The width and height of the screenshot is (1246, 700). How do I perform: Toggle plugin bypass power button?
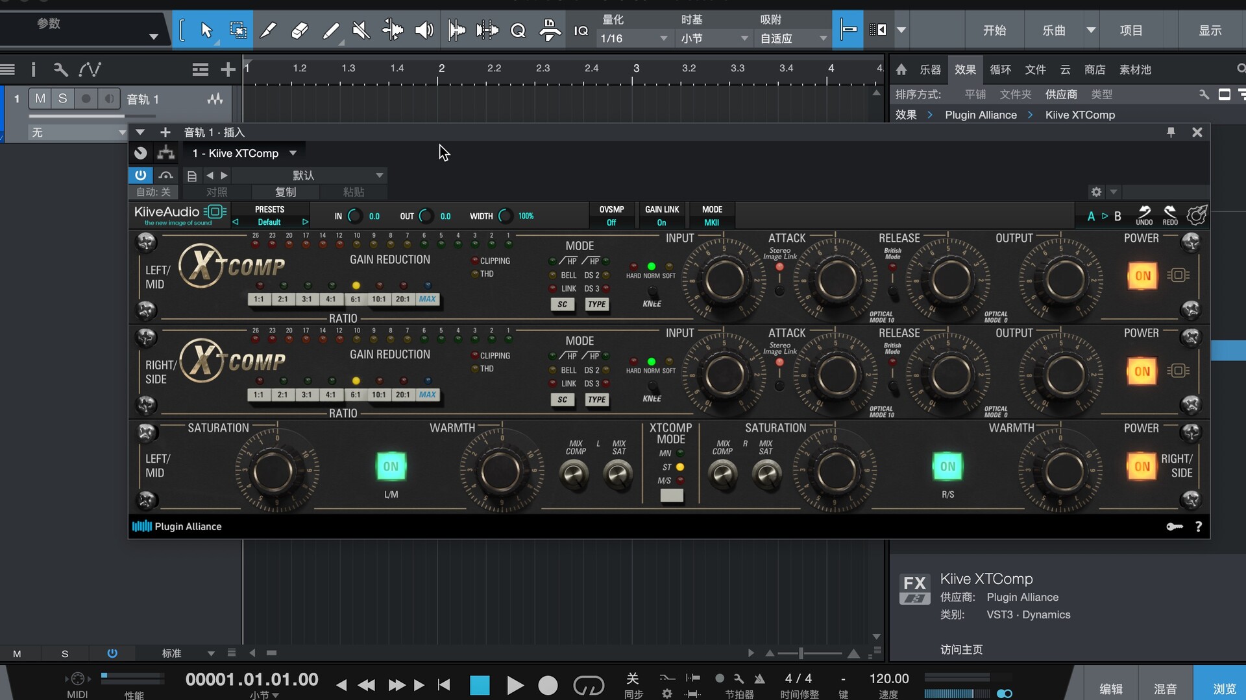pos(140,175)
